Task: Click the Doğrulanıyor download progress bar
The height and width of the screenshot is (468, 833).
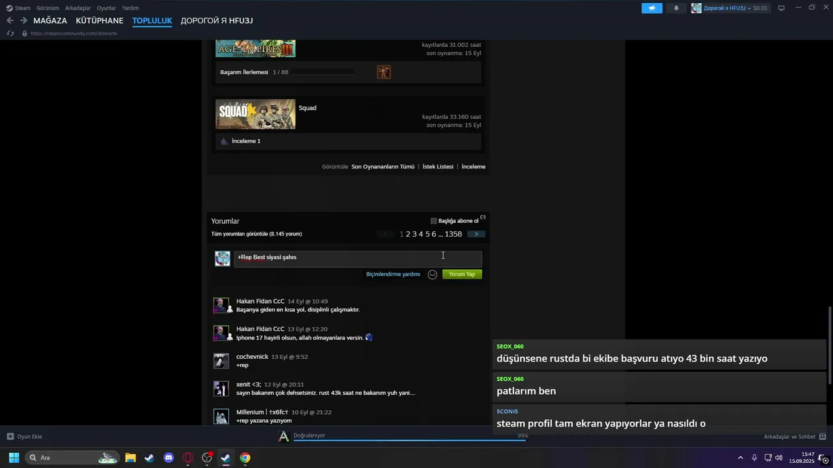Action: (x=411, y=439)
